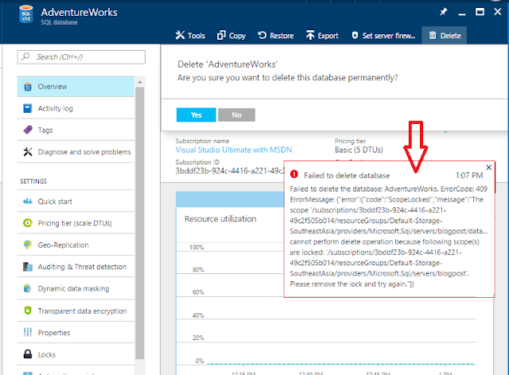Viewport: 509px width, 375px height.
Task: Focus the Search (Ctrl+/) field
Action: click(81, 56)
